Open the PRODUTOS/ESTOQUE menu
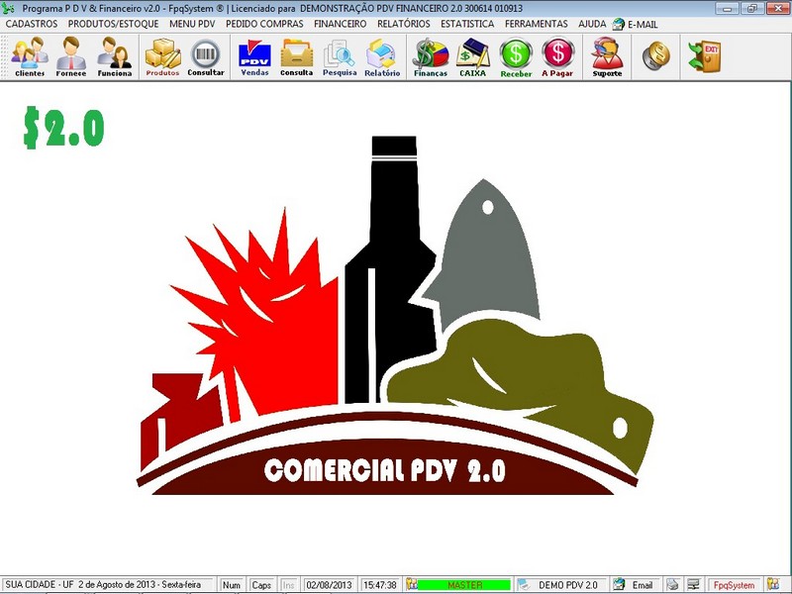The height and width of the screenshot is (594, 792). point(113,24)
